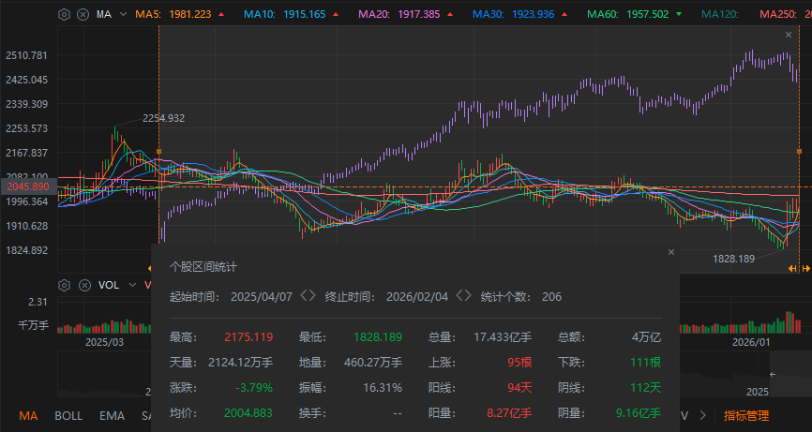The image size is (812, 432).
Task: Step the 起始时间 start date backward
Action: (302, 296)
